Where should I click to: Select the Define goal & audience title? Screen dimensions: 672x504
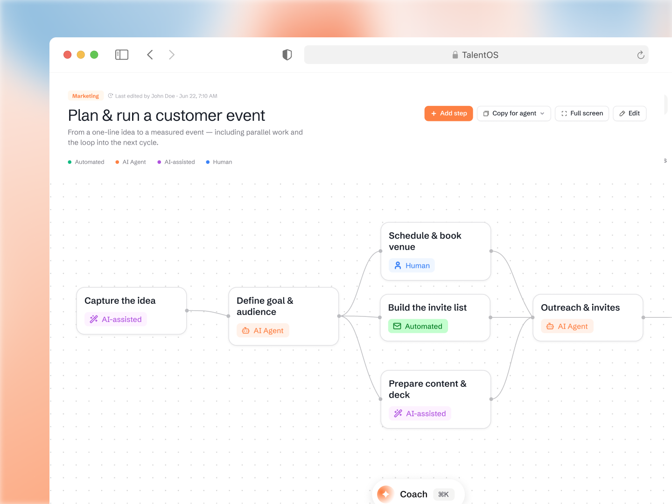[x=265, y=306]
